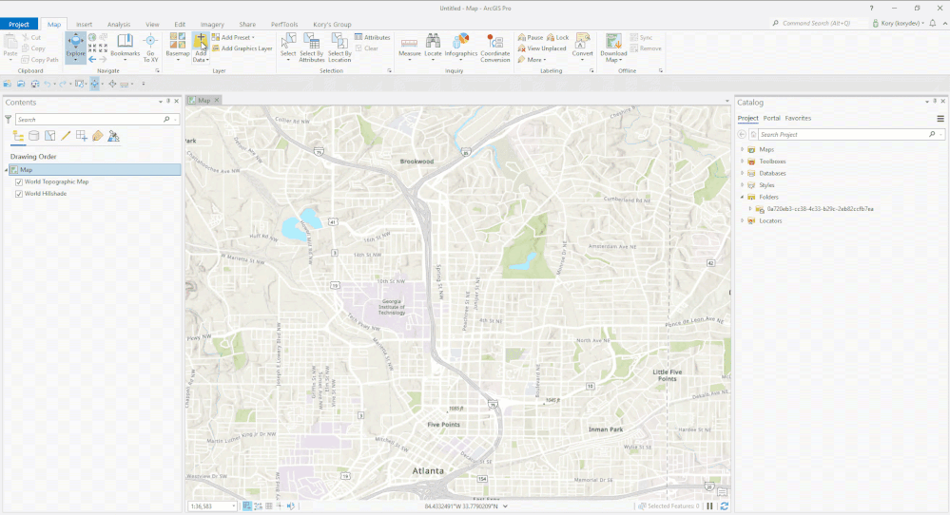Open the Kory signed-in user menu
The height and width of the screenshot is (515, 950).
(x=898, y=24)
